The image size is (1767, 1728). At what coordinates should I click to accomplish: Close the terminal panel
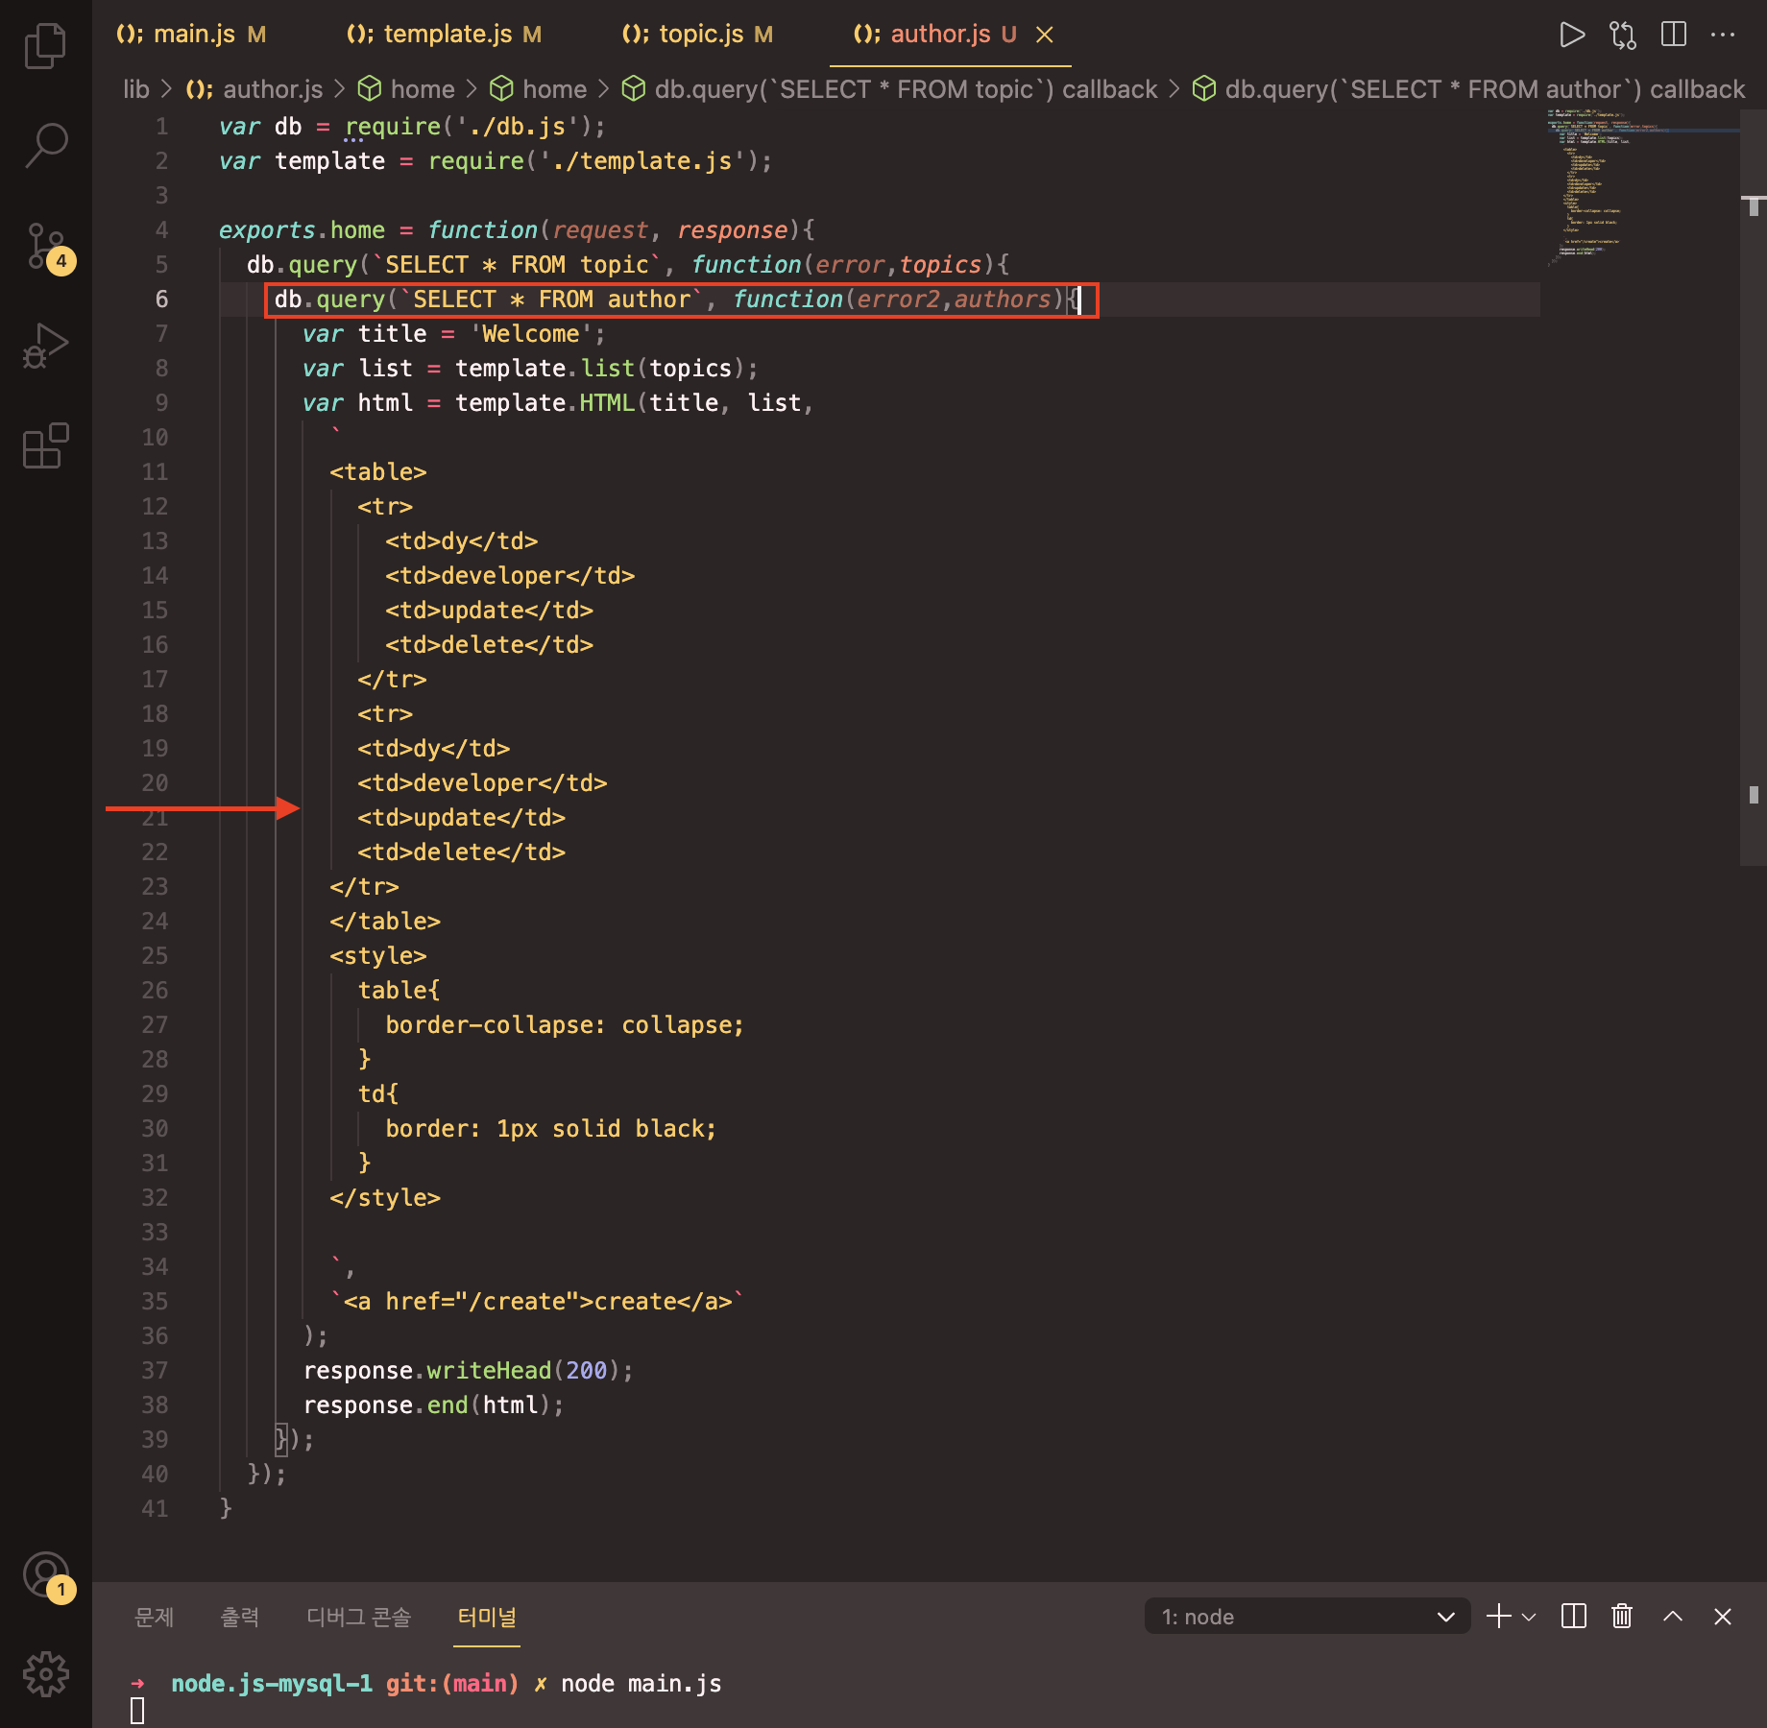pyautogui.click(x=1723, y=1617)
